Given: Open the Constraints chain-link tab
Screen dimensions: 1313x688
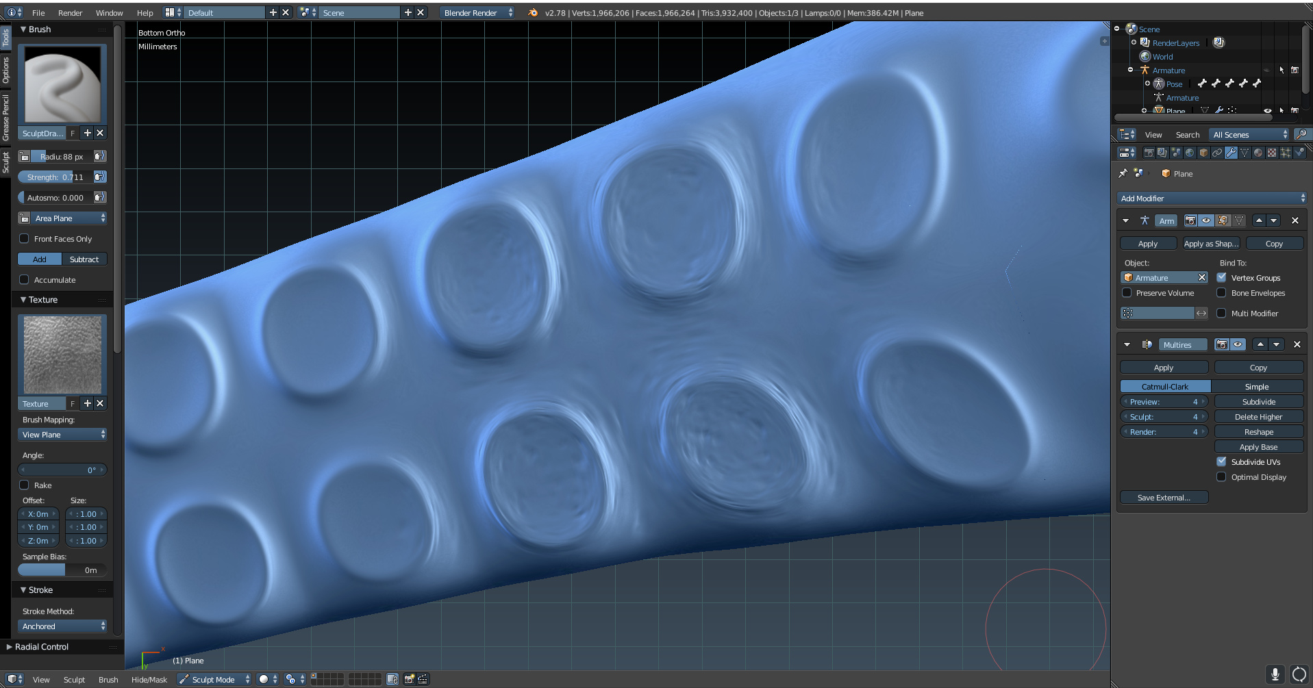Looking at the screenshot, I should pos(1217,153).
